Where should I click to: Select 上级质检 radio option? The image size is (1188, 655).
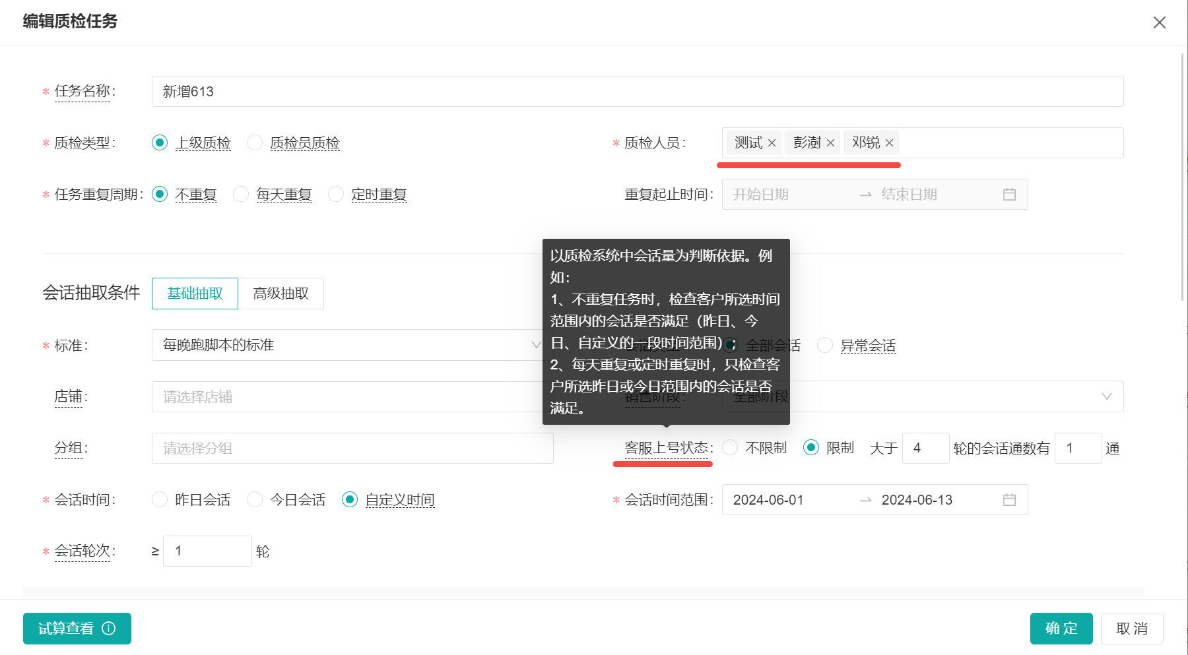click(160, 143)
